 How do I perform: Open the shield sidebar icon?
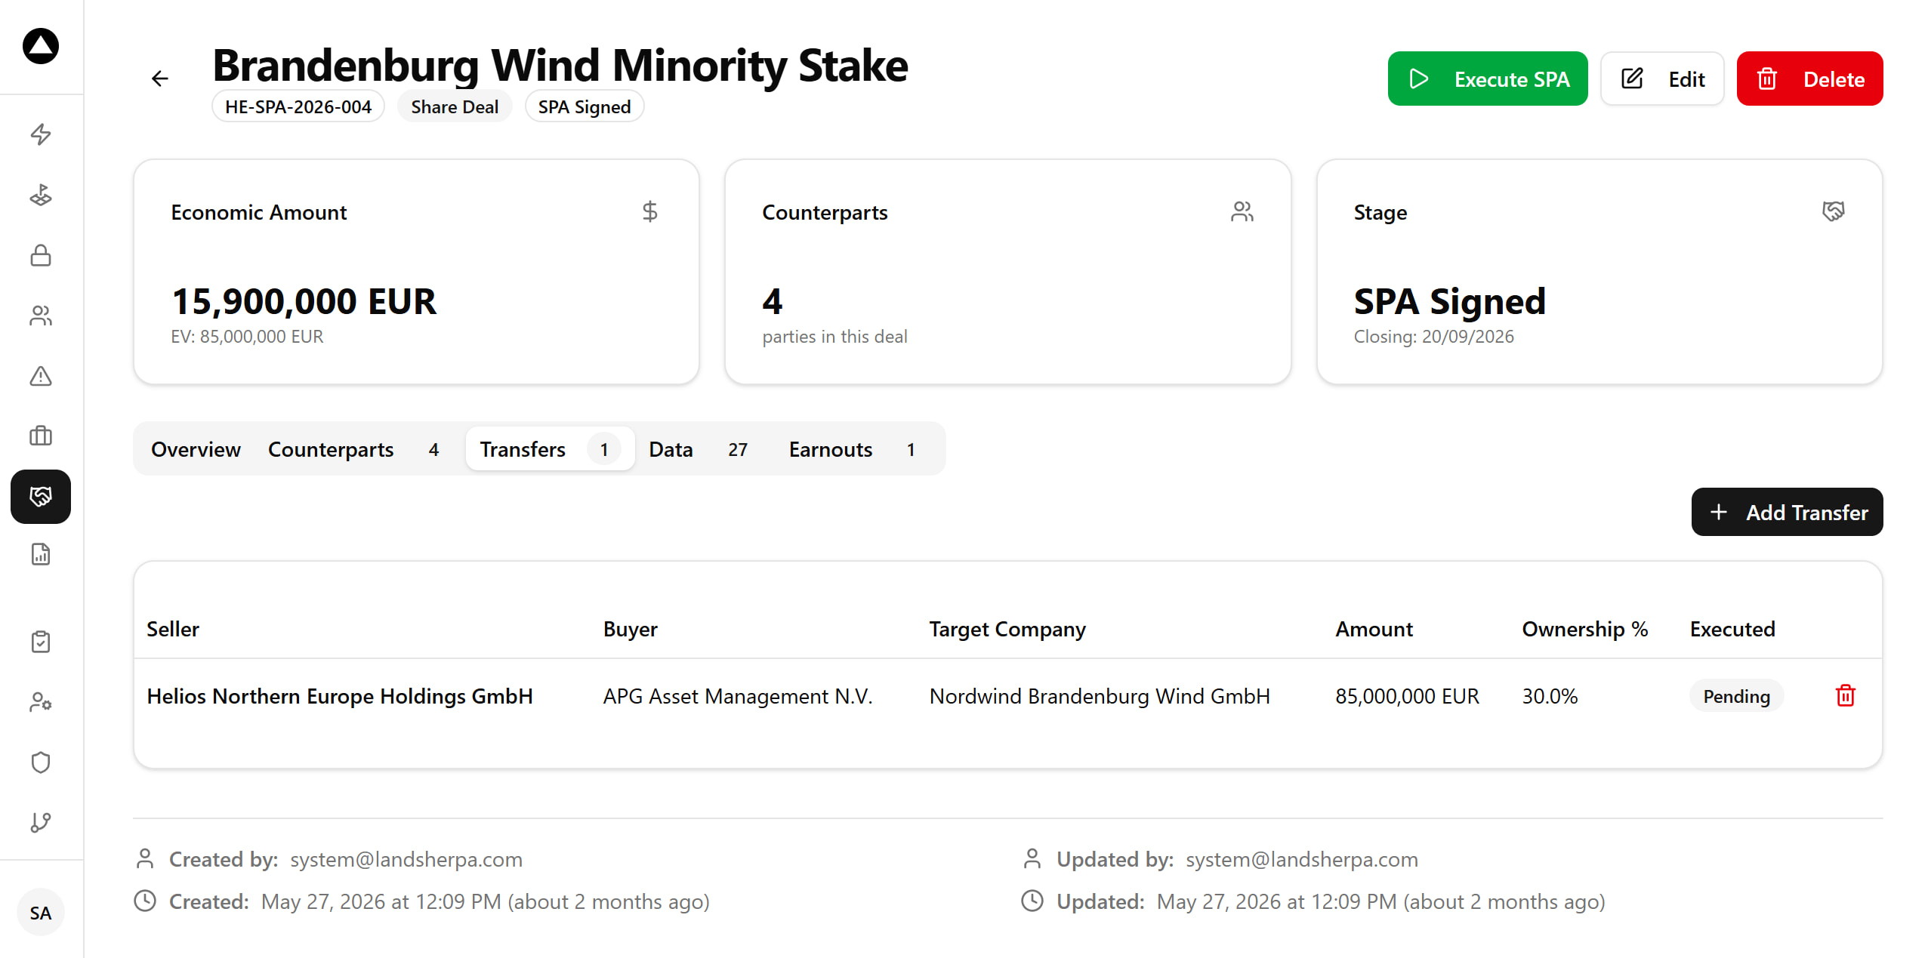(41, 762)
